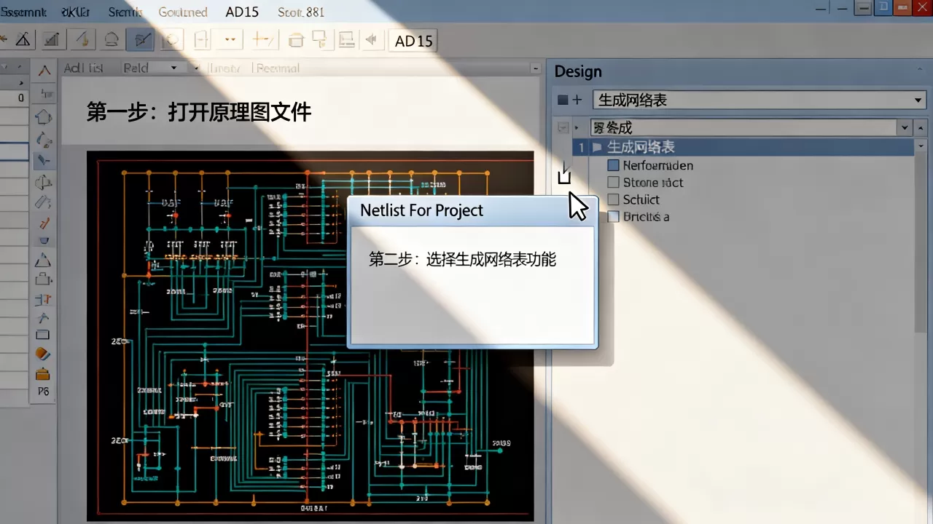Select the triangle shape tool in left toolbar
The image size is (933, 524).
coord(44,260)
